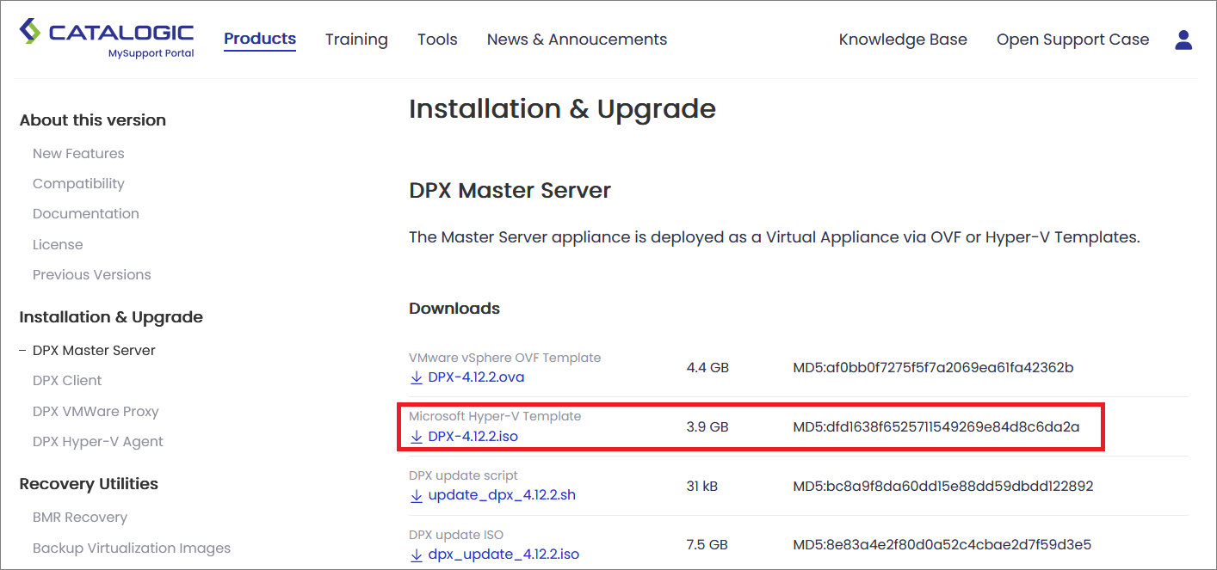Image resolution: width=1217 pixels, height=570 pixels.
Task: Click download icon beside dpx_update_4.12.2.iso
Action: [417, 555]
